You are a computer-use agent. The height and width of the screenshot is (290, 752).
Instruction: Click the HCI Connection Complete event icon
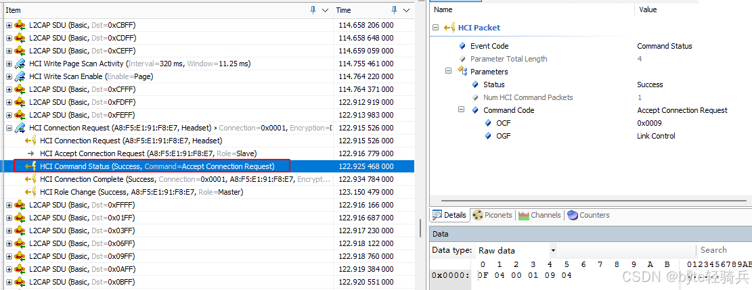click(30, 179)
